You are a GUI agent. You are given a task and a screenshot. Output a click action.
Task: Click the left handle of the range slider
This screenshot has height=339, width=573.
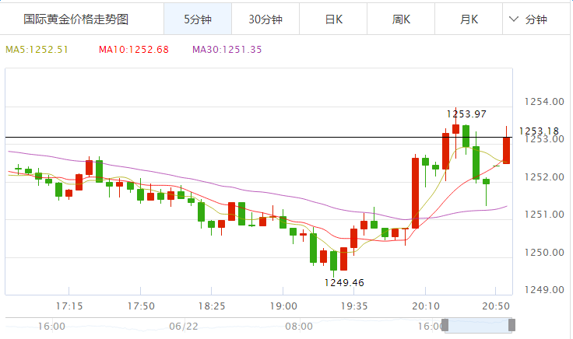[x=445, y=325]
